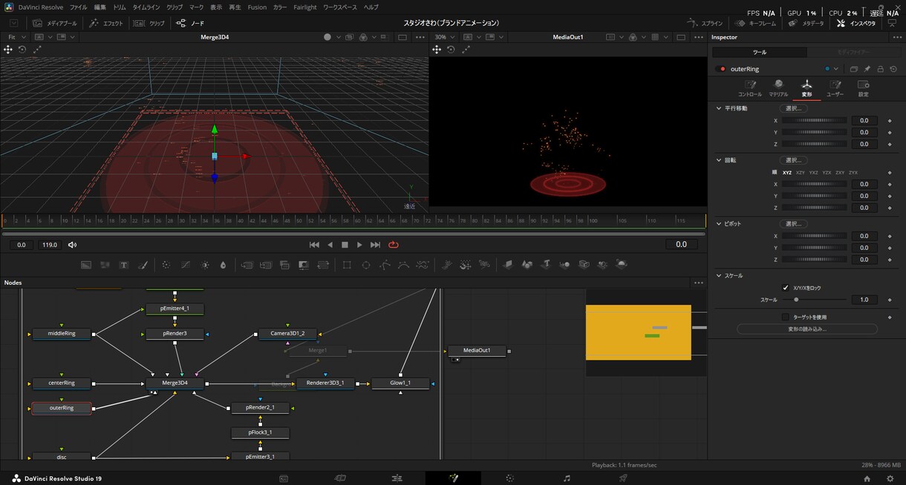Open the Fusion menu
Image resolution: width=906 pixels, height=485 pixels.
tap(257, 7)
